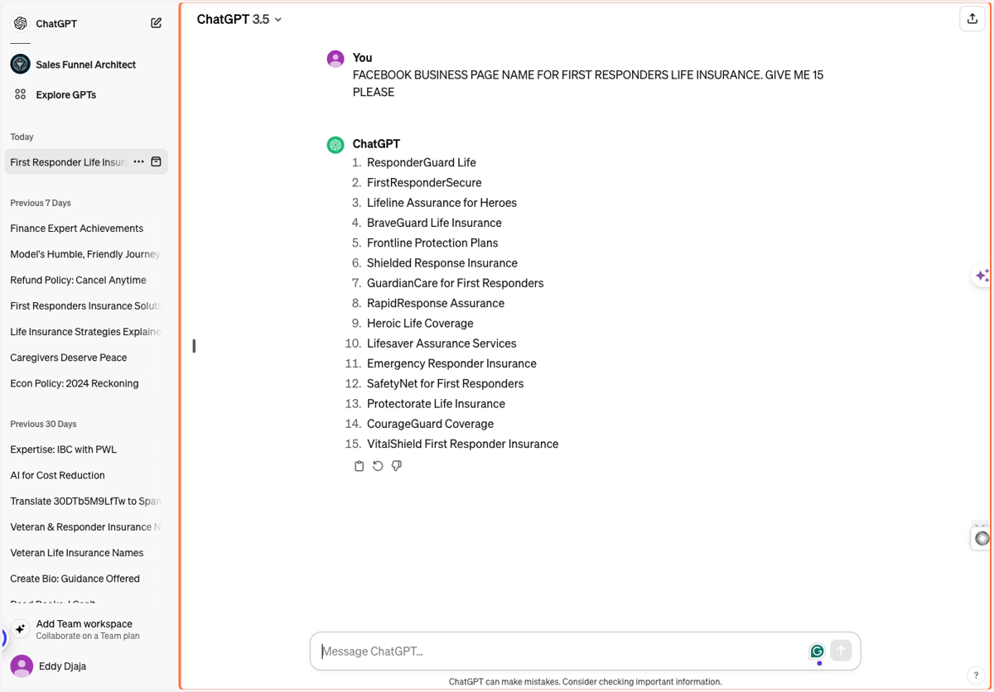Click the user avatar next to 'You'
The image size is (994, 692).
[335, 58]
